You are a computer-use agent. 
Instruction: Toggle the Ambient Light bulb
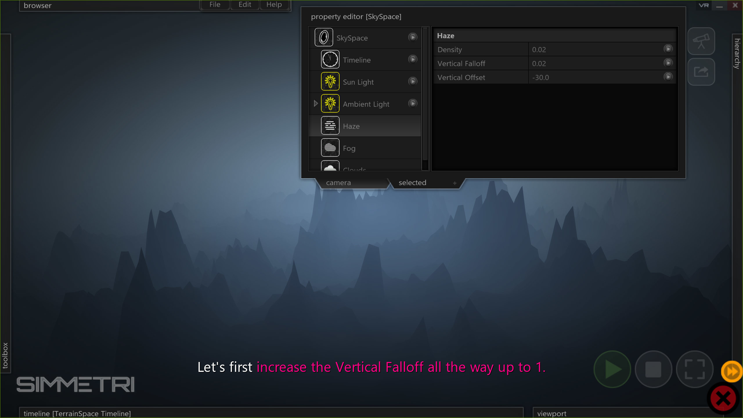(x=330, y=103)
